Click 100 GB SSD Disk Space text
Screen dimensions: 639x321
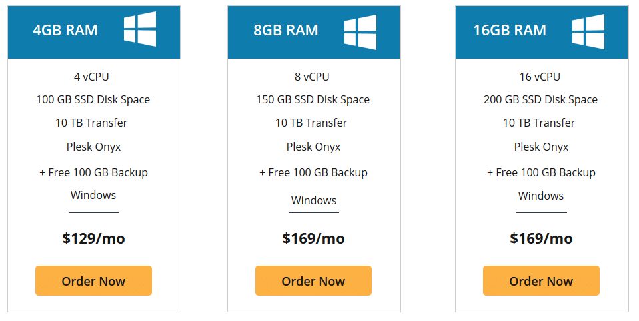(93, 99)
